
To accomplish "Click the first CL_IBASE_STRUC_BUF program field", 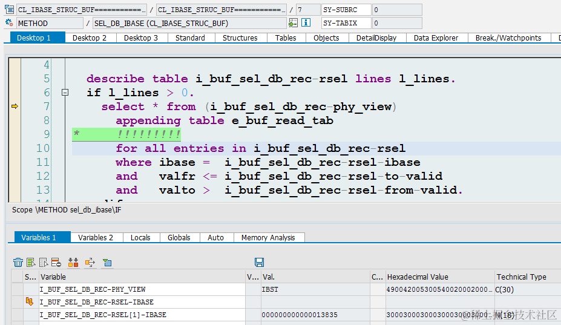I will tap(82, 10).
